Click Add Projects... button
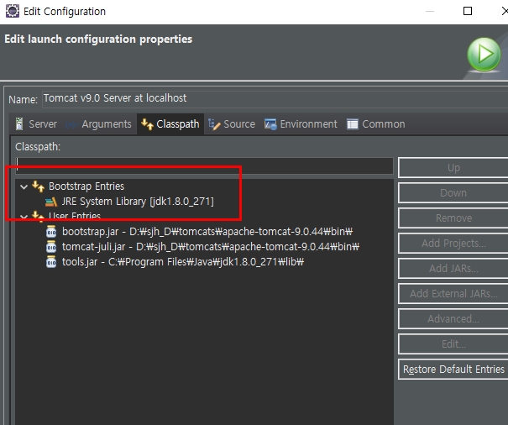The image size is (508, 425). [x=453, y=243]
